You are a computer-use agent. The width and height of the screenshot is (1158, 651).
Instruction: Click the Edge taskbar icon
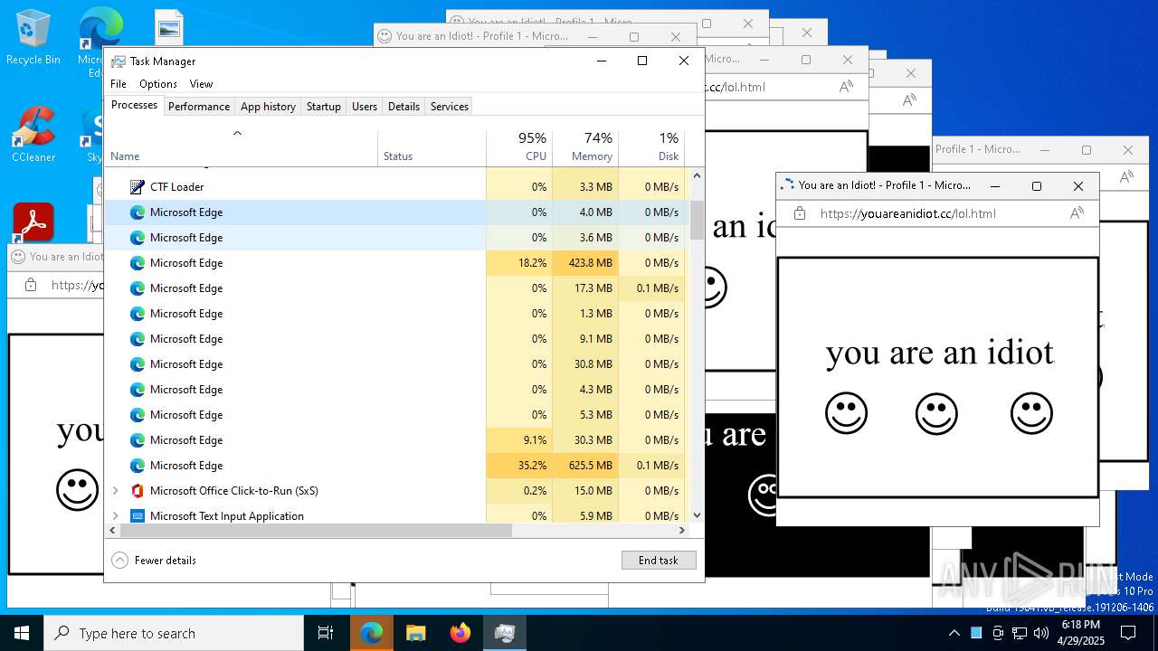tap(371, 633)
